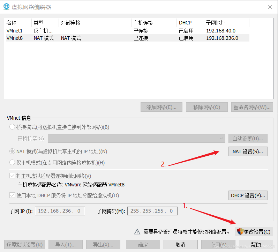Select the VMnet8 network row
The image size is (278, 252).
(128, 38)
